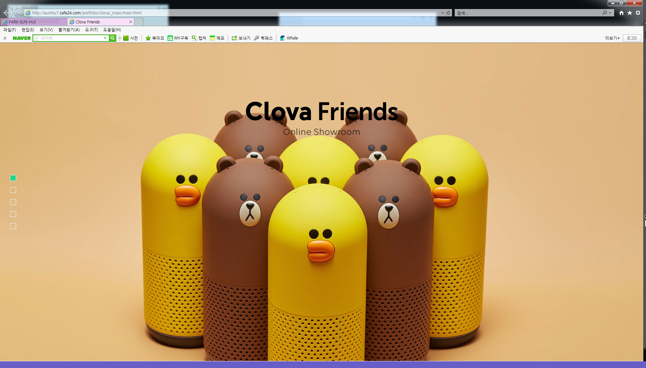Viewport: 646px width, 368px height.
Task: Open the 메모 memo tool
Action: [217, 38]
